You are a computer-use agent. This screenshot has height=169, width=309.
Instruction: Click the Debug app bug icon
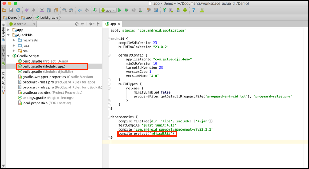tap(126, 10)
